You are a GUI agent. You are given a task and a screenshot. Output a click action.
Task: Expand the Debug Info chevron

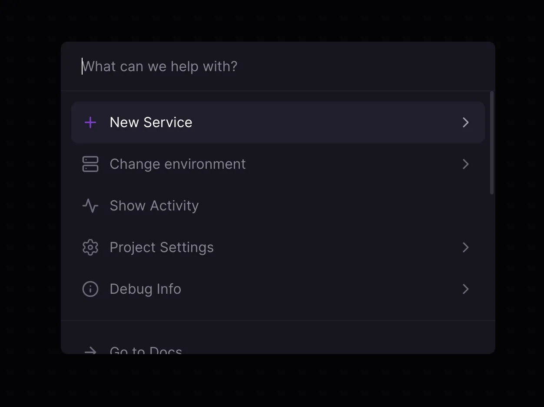point(465,289)
